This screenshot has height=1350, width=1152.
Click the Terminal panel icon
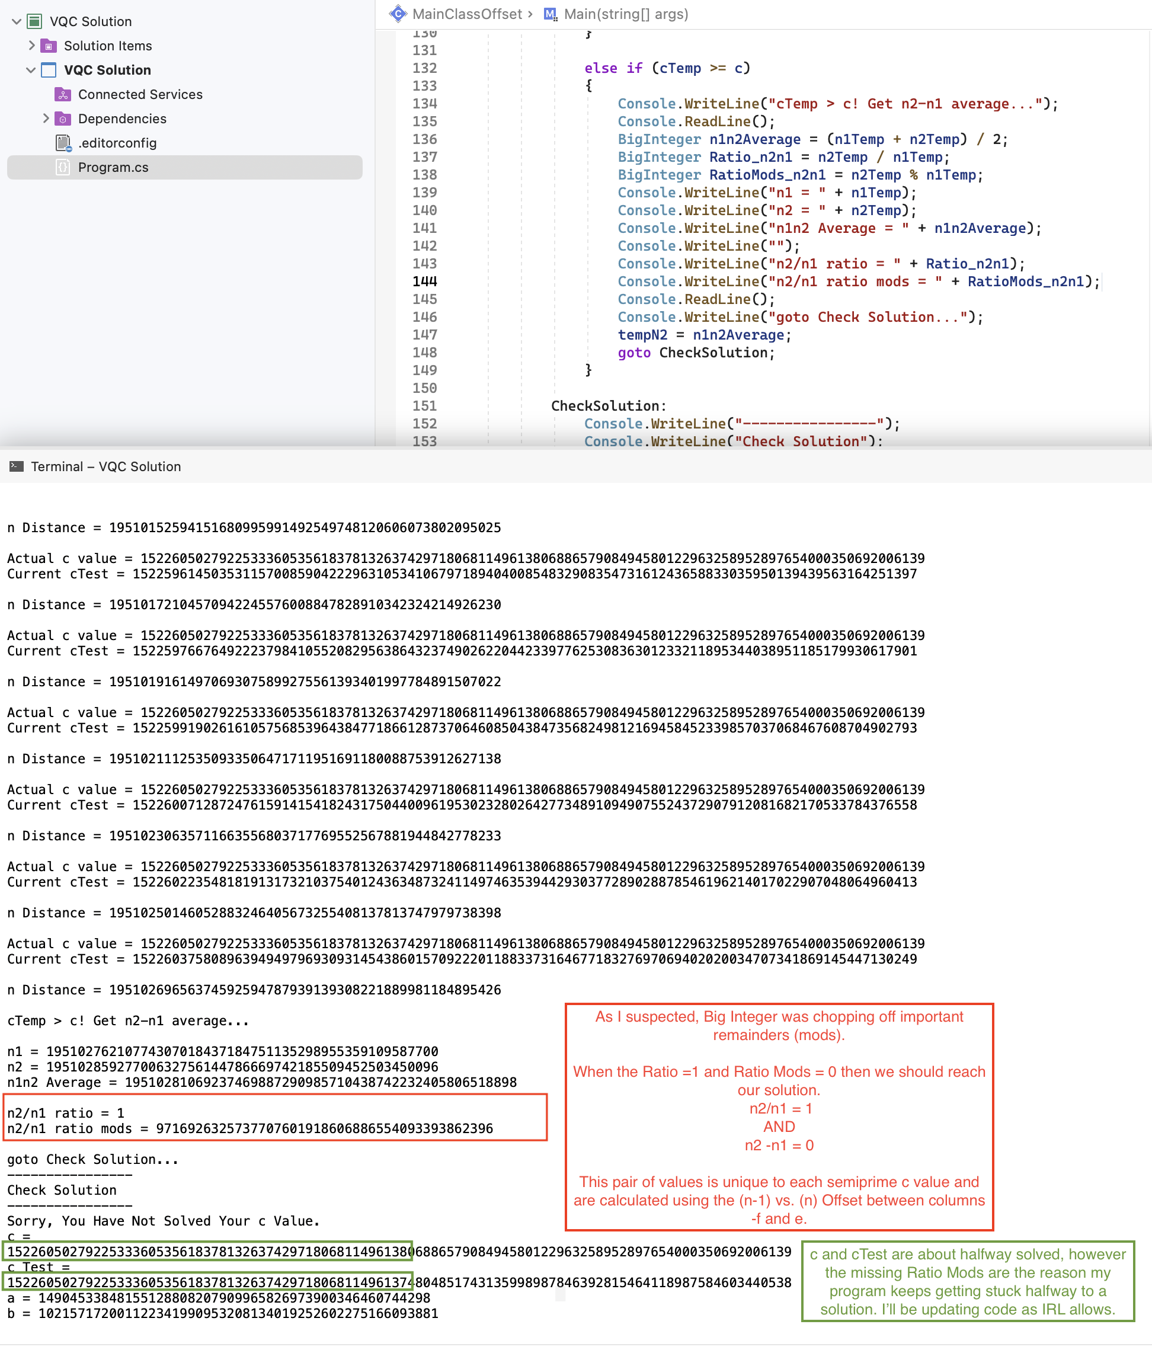[16, 466]
